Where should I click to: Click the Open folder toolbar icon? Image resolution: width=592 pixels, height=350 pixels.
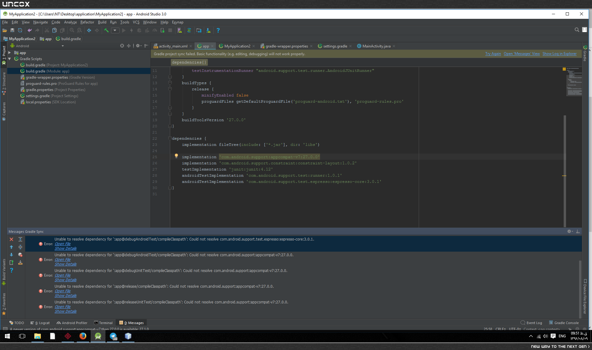[5, 30]
